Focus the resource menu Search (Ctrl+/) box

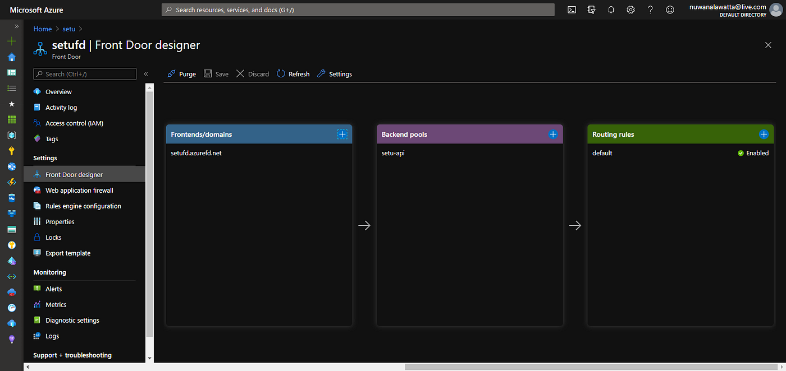(85, 74)
